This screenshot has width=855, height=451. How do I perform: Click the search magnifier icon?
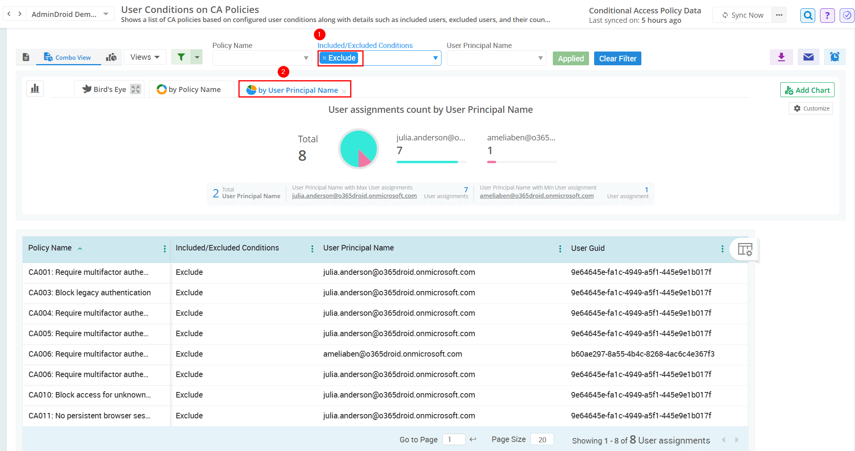click(807, 15)
